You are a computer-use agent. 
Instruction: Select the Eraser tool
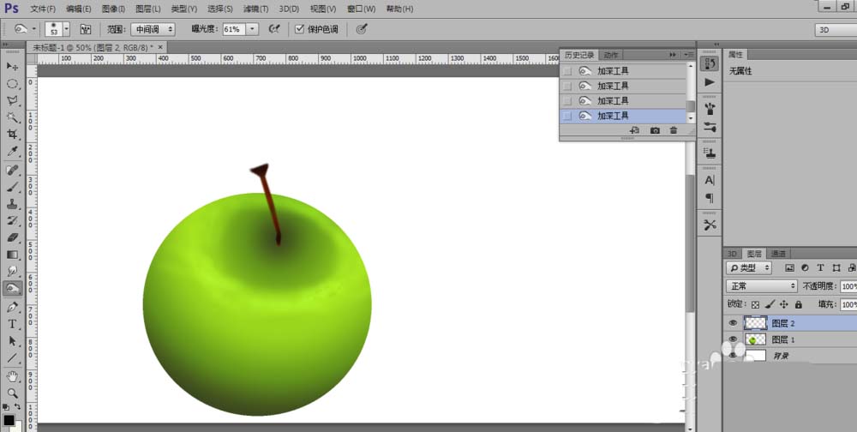click(x=12, y=238)
